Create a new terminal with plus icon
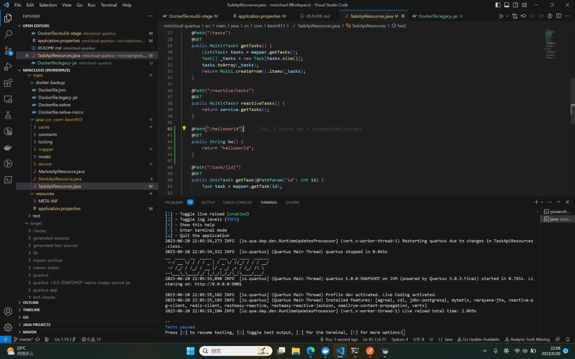The image size is (575, 359). (x=536, y=202)
